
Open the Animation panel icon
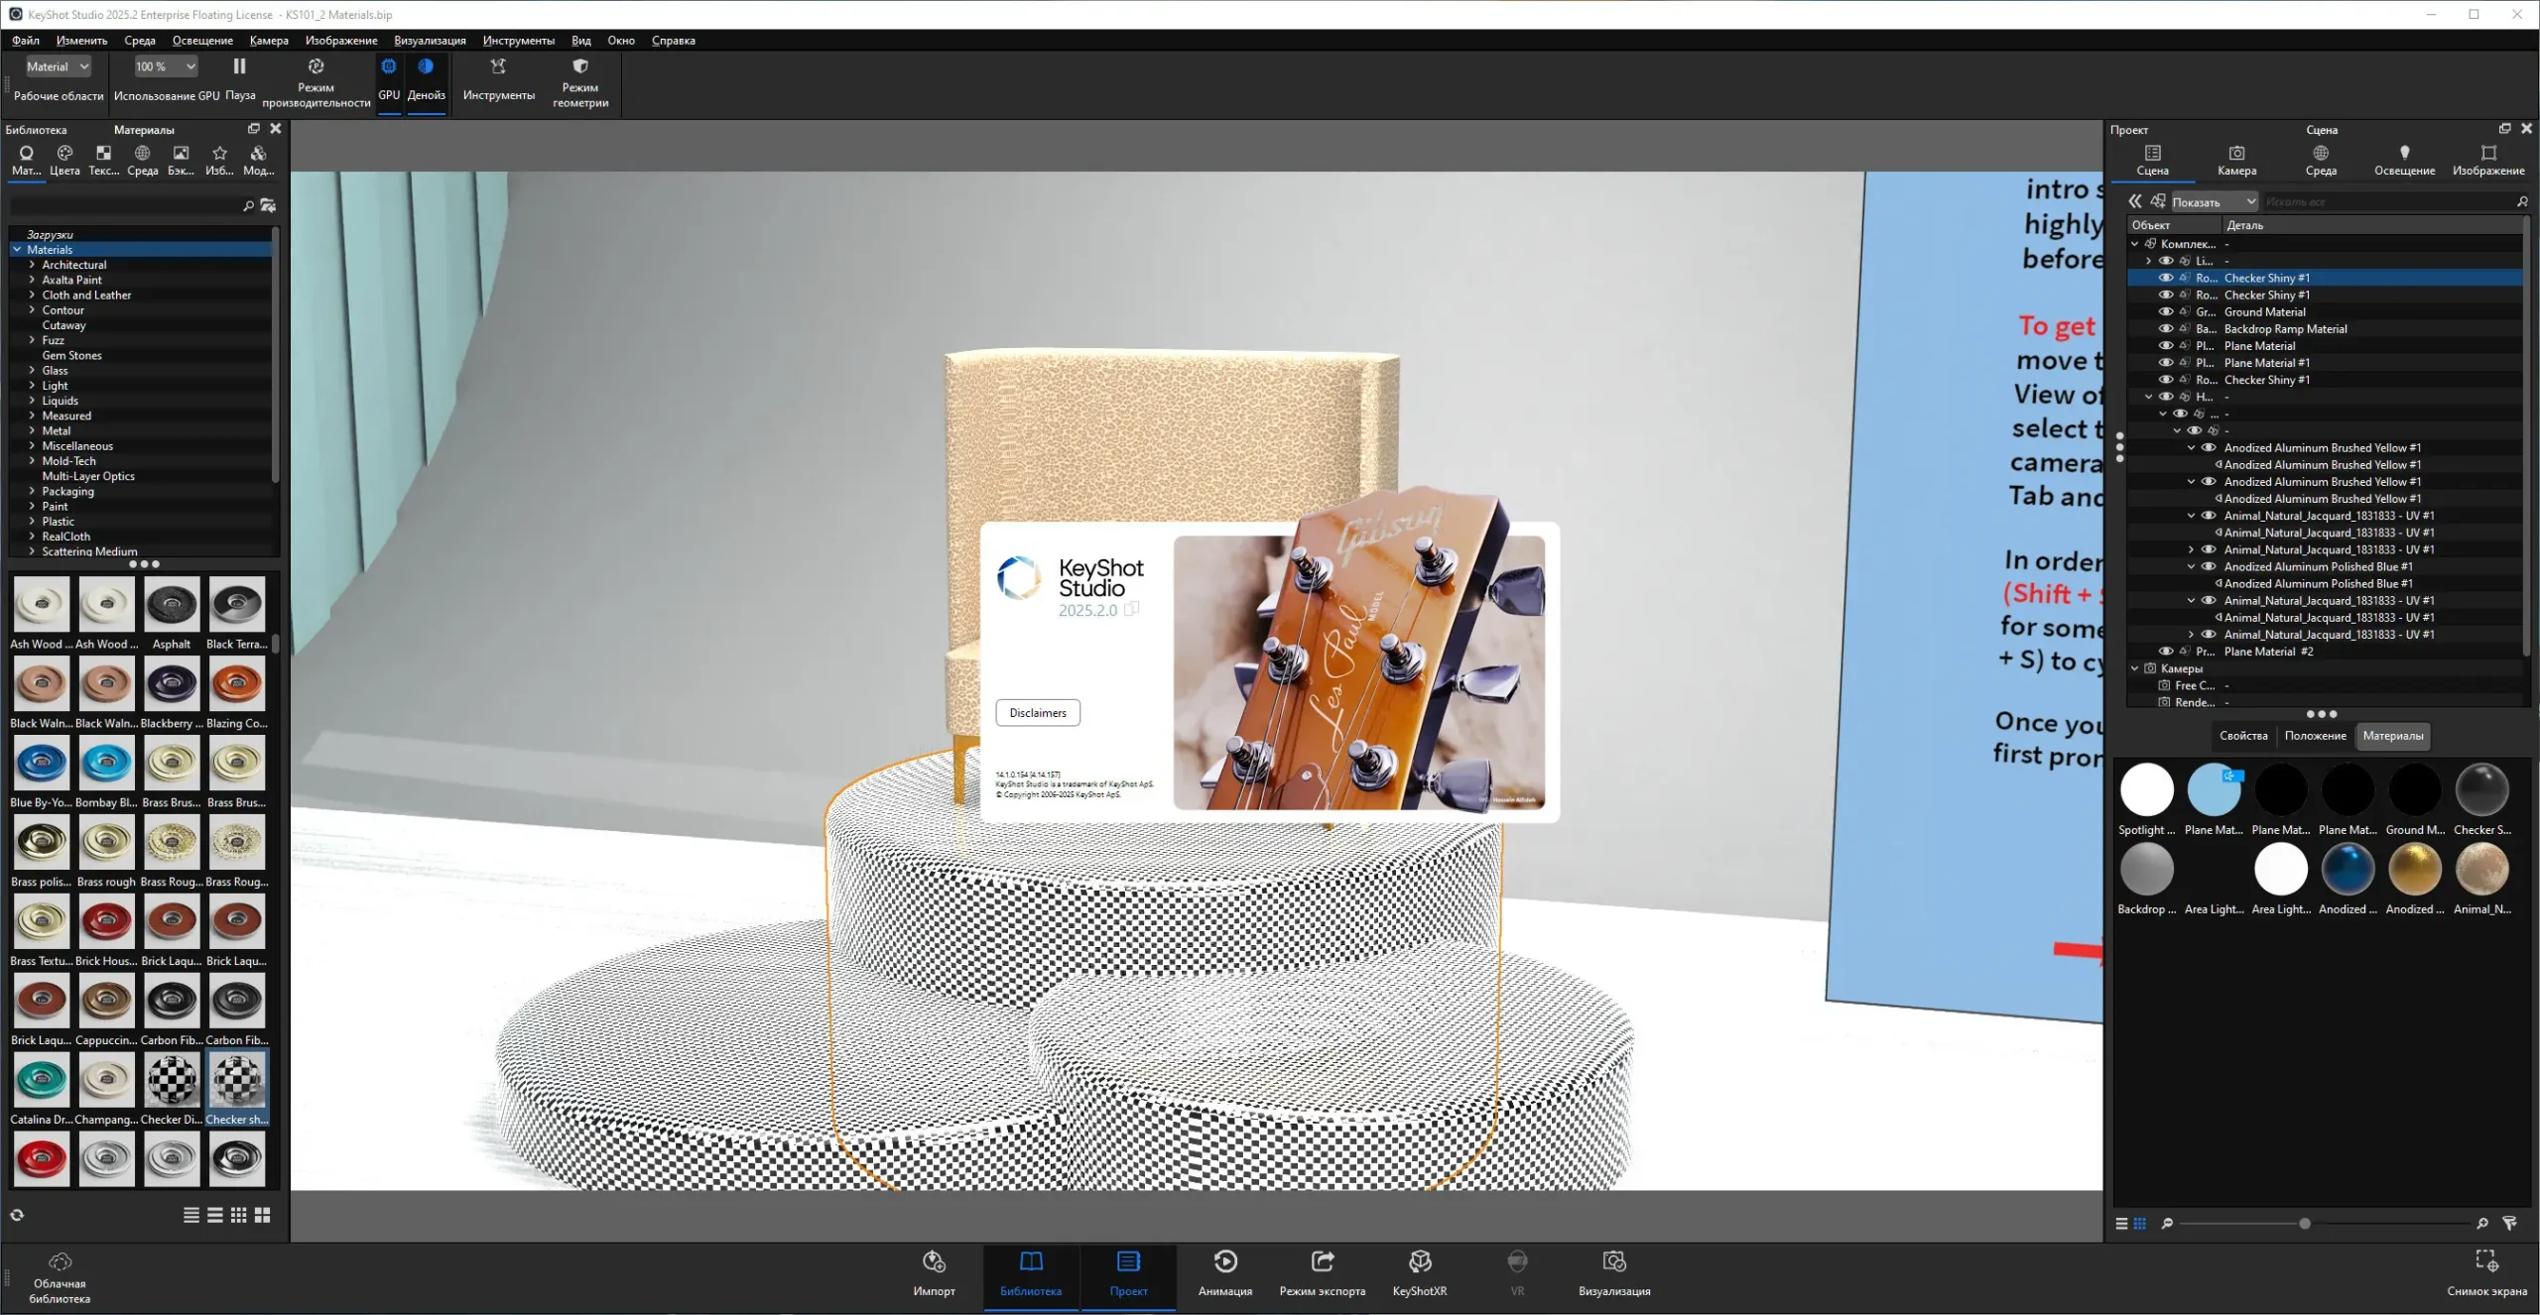click(x=1224, y=1261)
